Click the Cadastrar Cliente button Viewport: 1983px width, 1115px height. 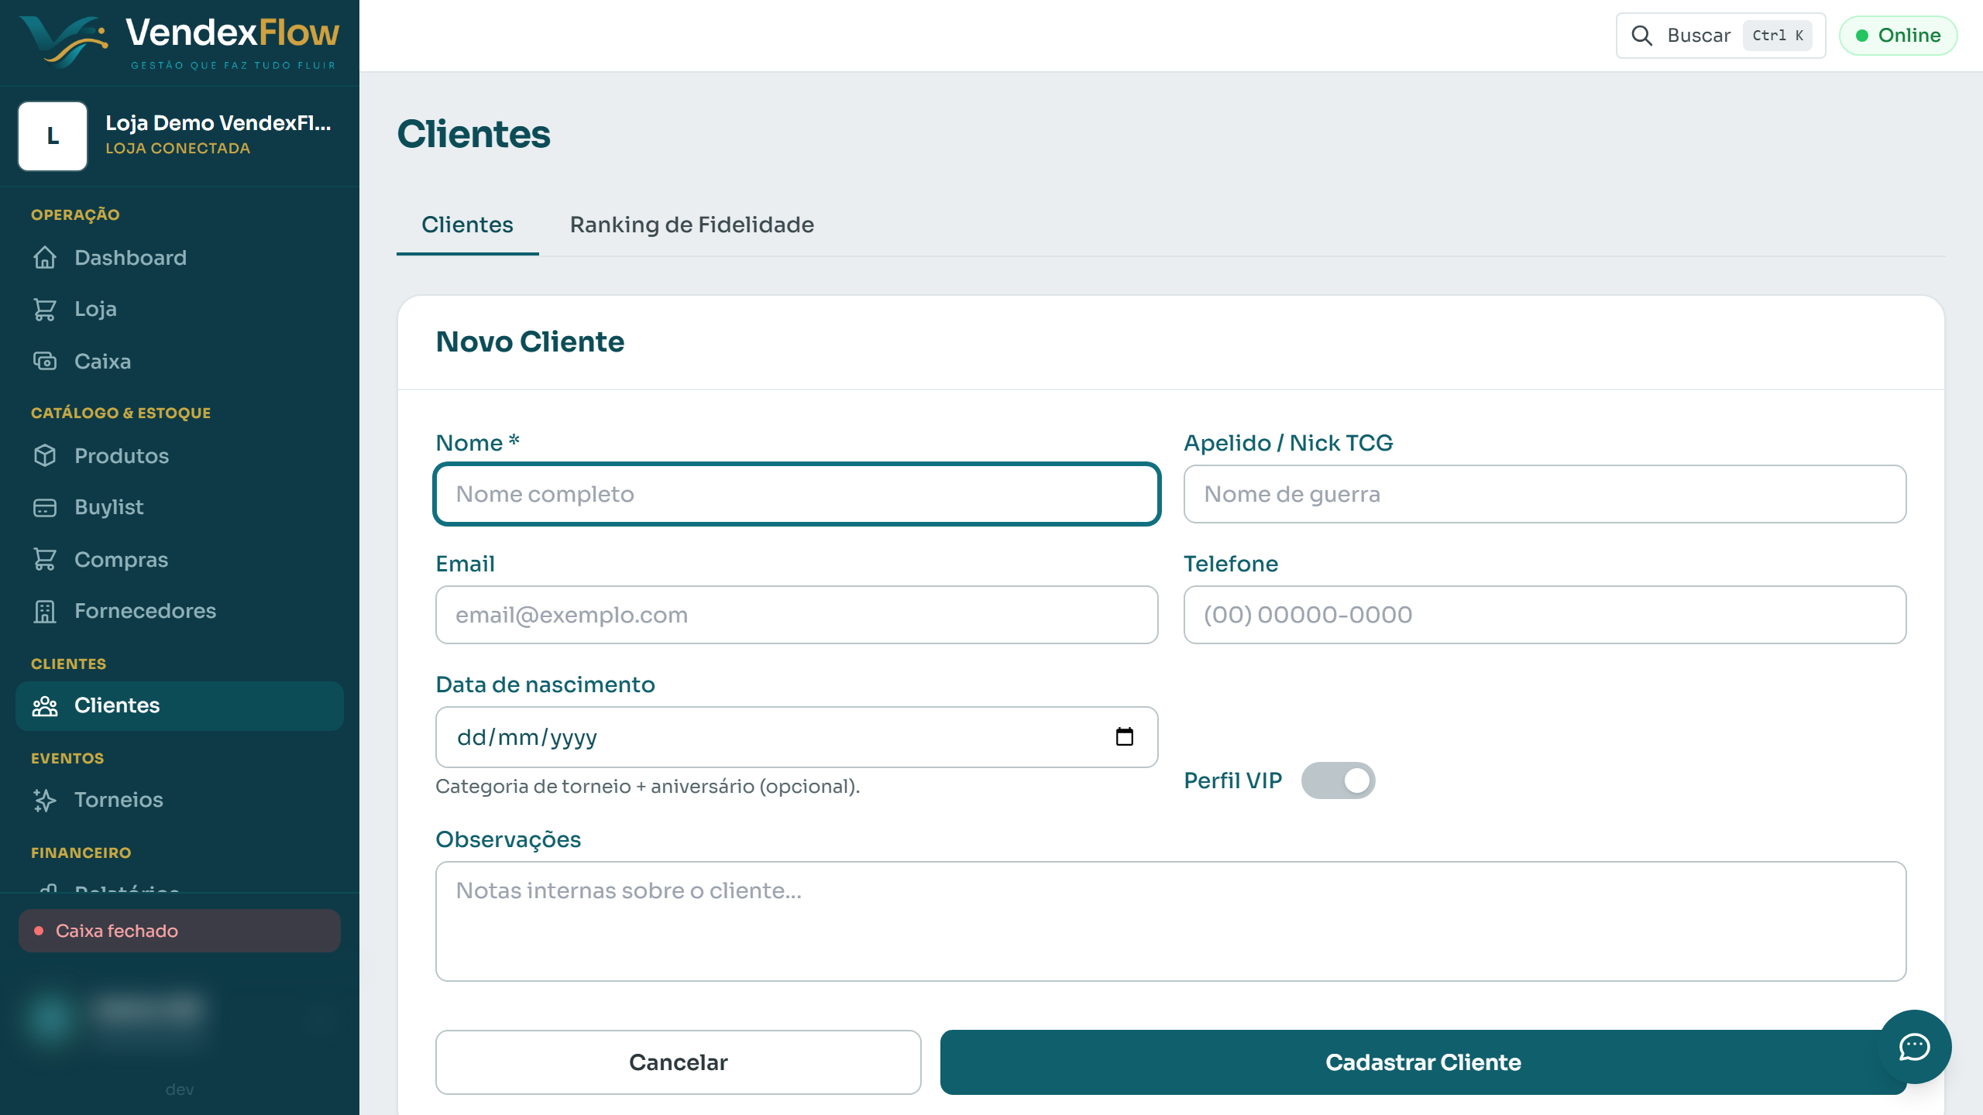pyautogui.click(x=1423, y=1062)
